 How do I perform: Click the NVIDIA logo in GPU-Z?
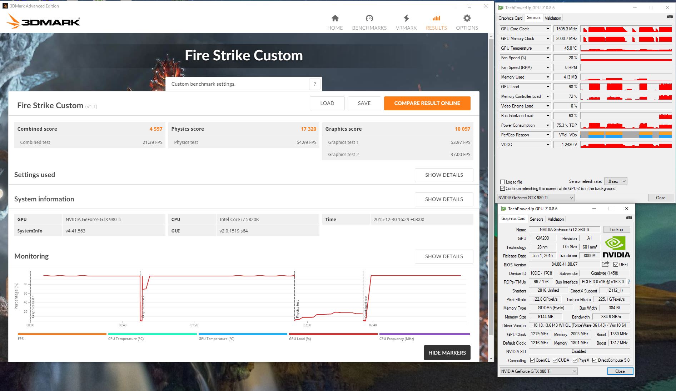tap(616, 247)
